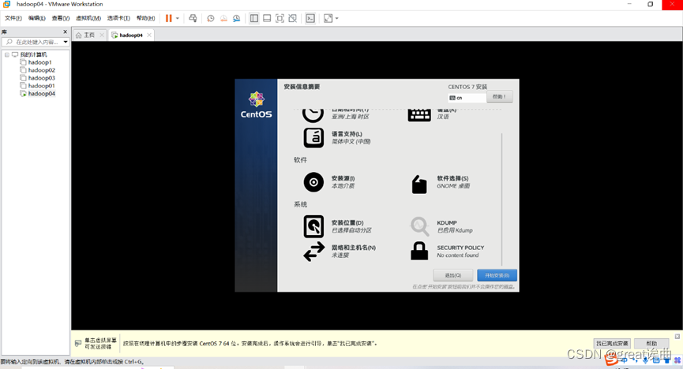The width and height of the screenshot is (683, 369).
Task: Open the 虚拟机(M) menu
Action: [88, 18]
